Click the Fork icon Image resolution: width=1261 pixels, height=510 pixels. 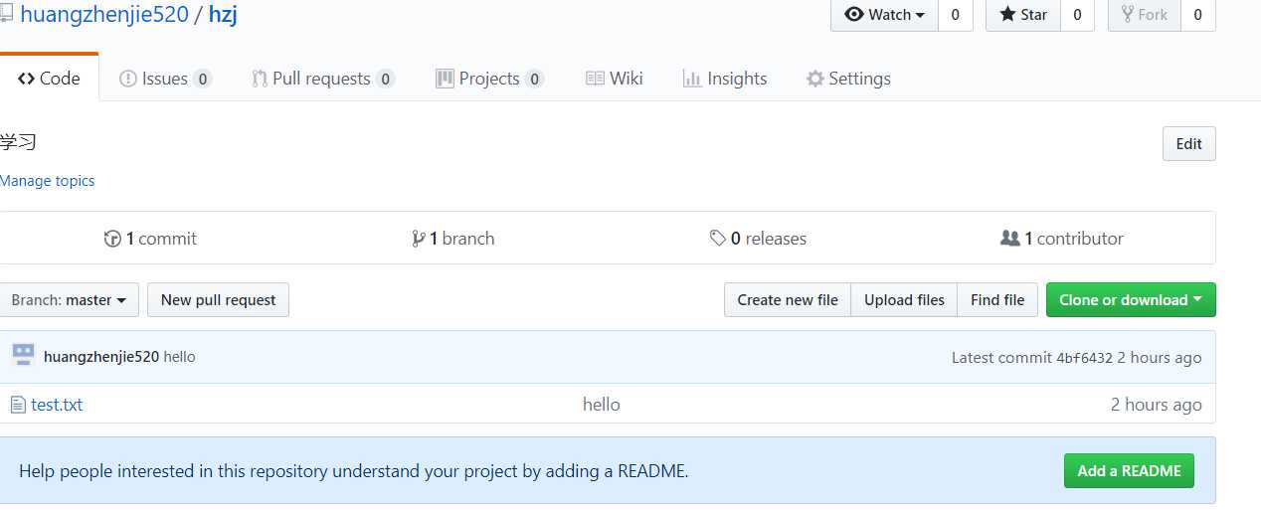tap(1128, 15)
